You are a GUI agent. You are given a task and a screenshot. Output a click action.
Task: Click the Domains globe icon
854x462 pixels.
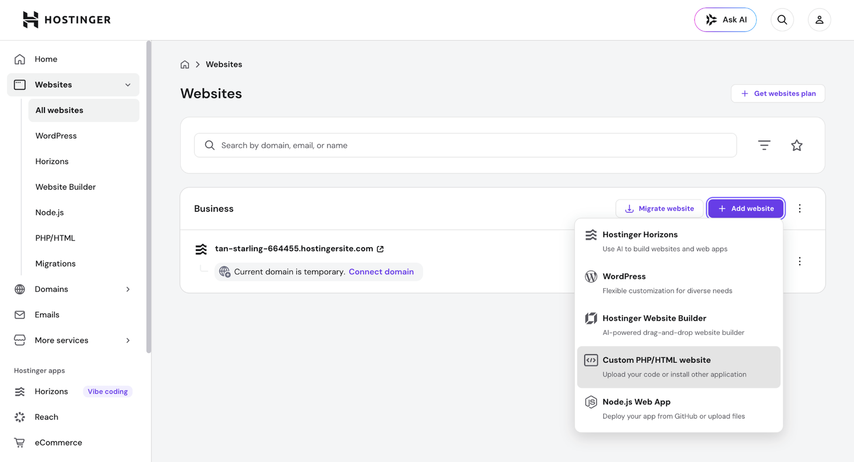20,289
